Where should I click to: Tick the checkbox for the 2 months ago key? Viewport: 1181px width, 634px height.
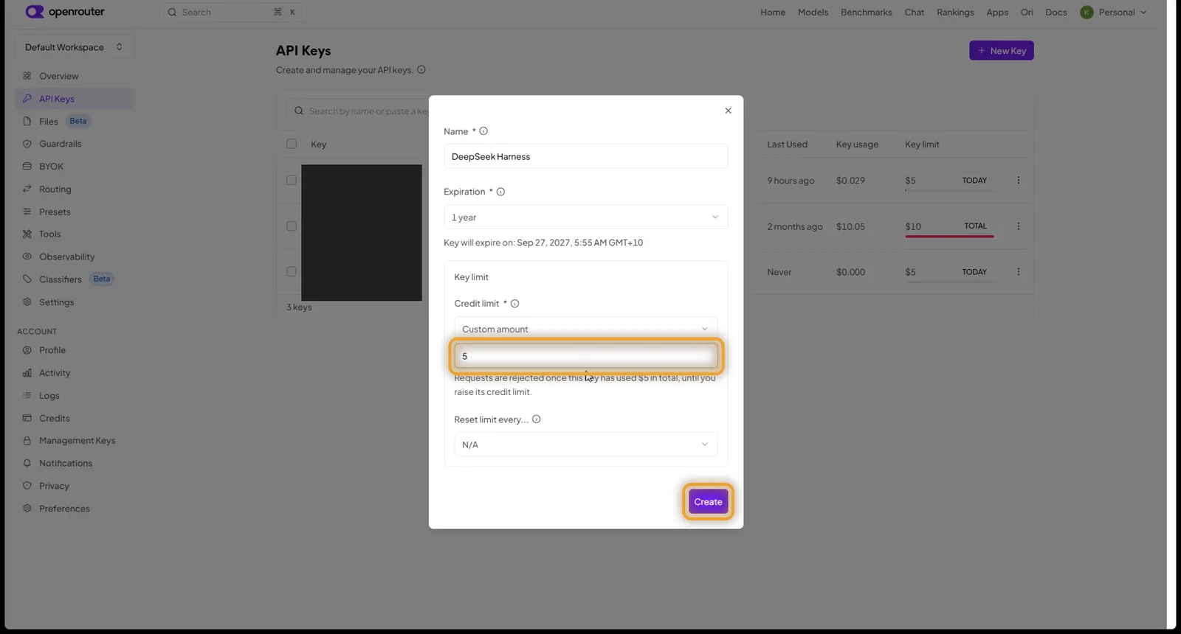[292, 226]
